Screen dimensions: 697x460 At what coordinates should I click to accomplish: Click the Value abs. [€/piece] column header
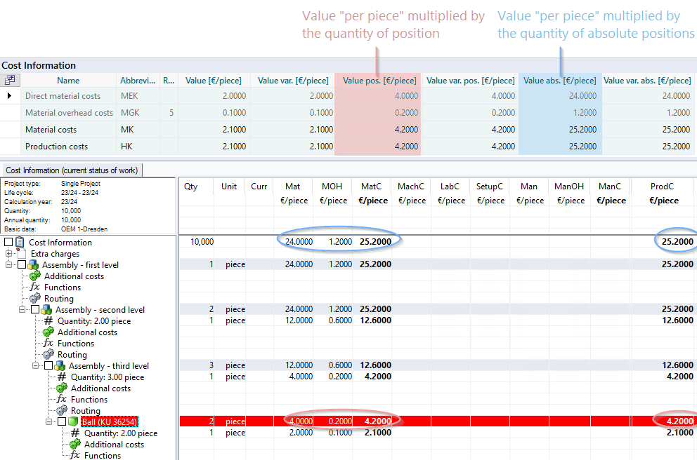pyautogui.click(x=559, y=81)
